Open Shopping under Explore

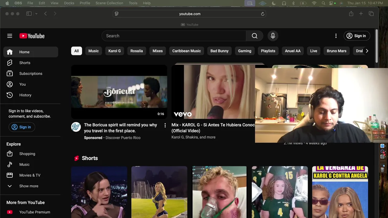tap(31, 154)
